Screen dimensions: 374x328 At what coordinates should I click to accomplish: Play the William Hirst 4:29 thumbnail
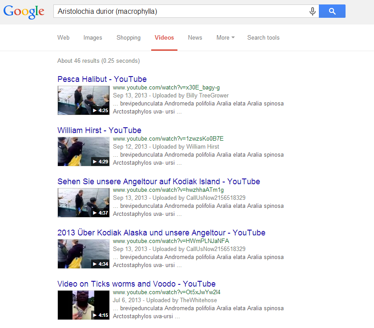tap(83, 151)
